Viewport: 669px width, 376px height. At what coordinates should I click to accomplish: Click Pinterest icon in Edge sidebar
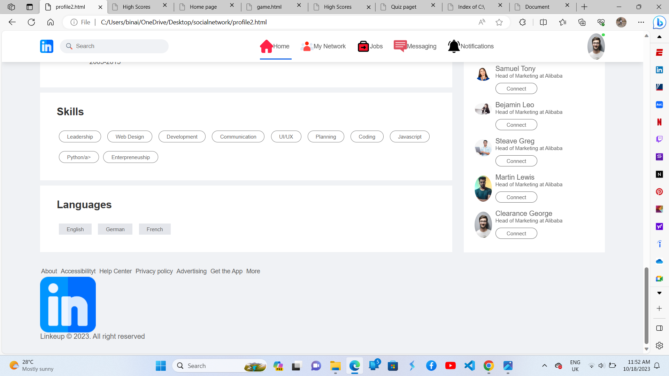click(x=659, y=191)
